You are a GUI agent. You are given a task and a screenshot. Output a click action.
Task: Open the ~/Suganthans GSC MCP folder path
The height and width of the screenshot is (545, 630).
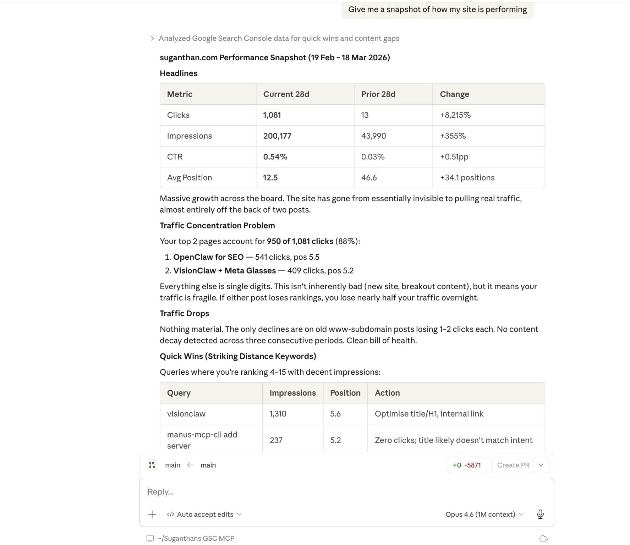point(196,538)
